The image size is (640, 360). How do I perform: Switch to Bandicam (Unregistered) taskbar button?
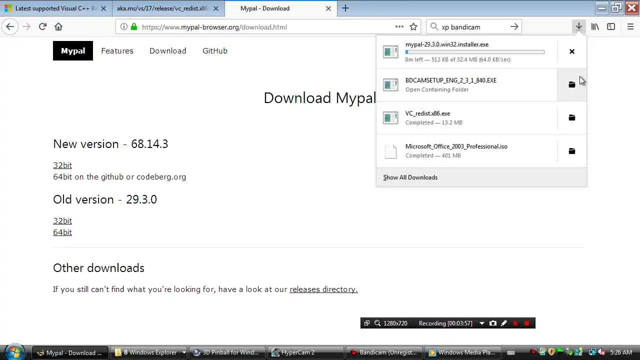384,352
